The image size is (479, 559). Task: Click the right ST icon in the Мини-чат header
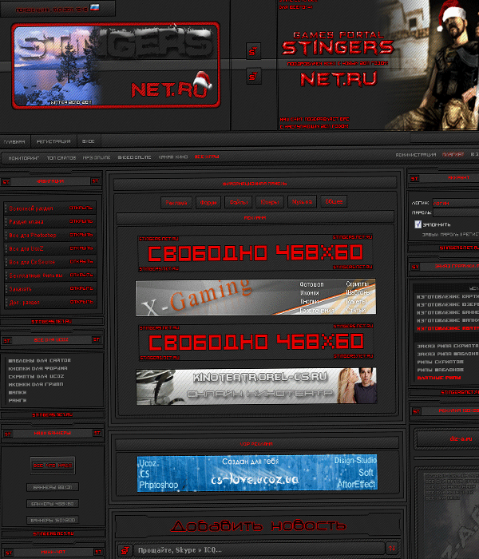coord(98,552)
